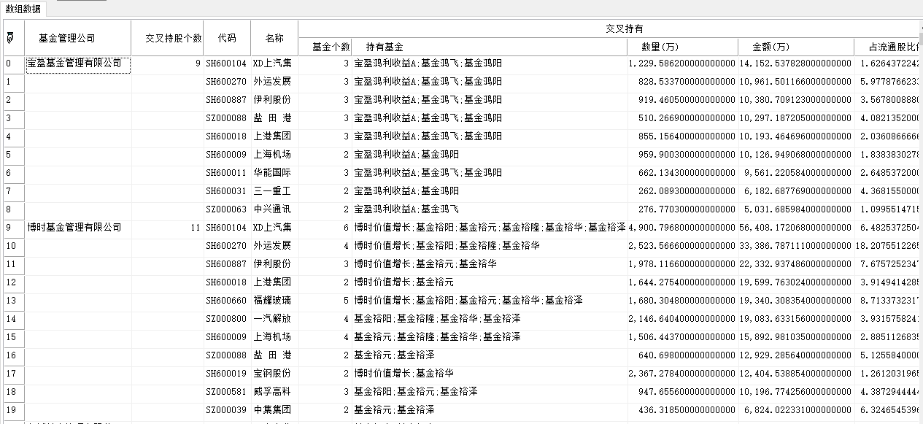
Task: Sort by the 交叉持股个数 column header
Action: [x=173, y=38]
